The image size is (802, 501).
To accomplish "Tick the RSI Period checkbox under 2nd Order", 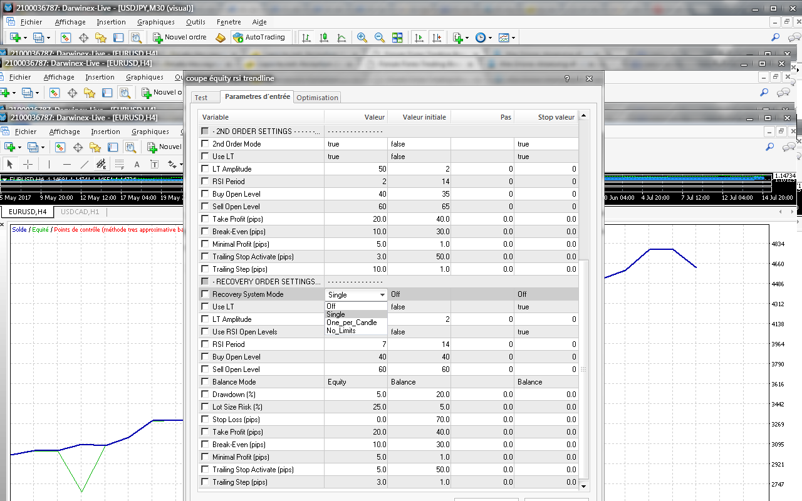I will point(205,182).
